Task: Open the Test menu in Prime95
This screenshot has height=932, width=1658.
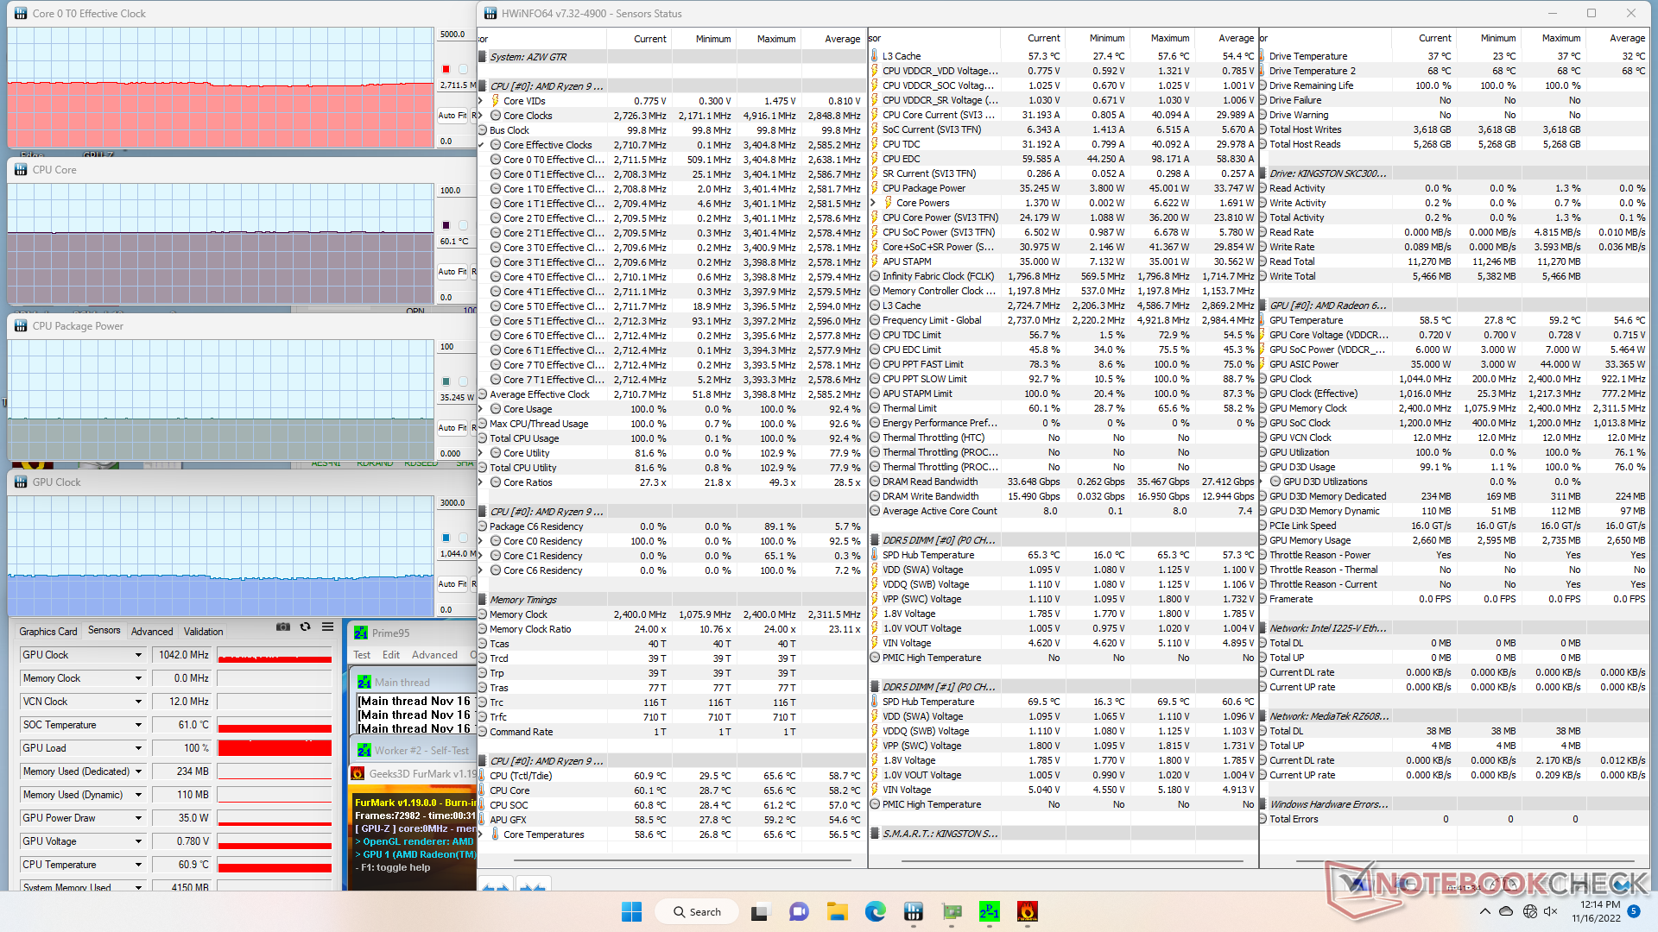Action: point(362,655)
